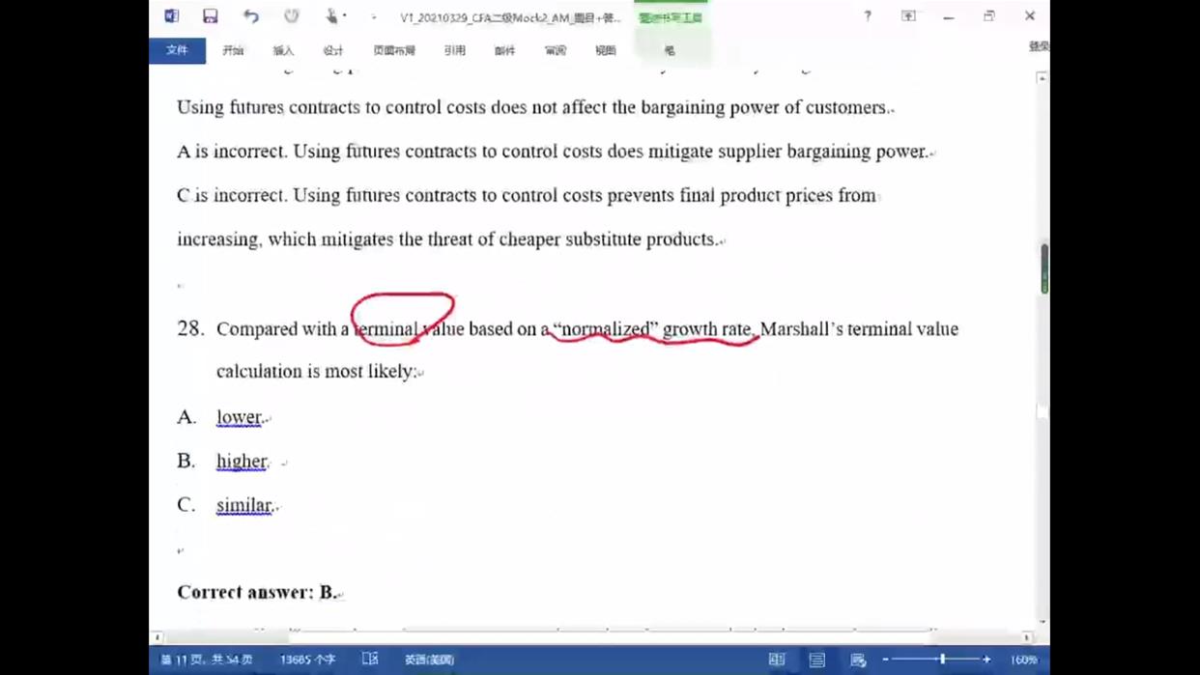The image size is (1200, 675).
Task: Click the Undo arrow icon
Action: click(250, 16)
